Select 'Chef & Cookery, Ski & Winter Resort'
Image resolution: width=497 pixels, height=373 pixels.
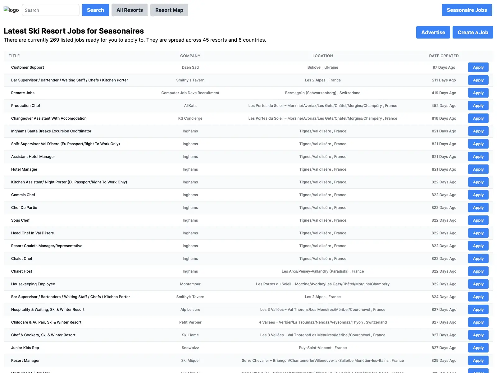(x=43, y=335)
